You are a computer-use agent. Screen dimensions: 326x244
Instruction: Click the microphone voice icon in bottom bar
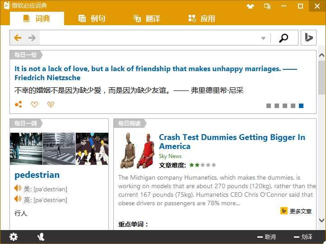coord(41,237)
